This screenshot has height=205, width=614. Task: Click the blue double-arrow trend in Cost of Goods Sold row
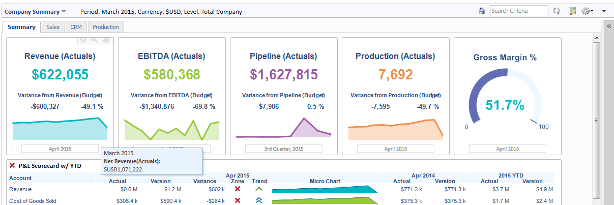click(259, 200)
